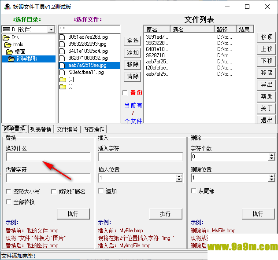This screenshot has height=260, width=278.
Task: Enable the 全部替换 checkbox
Action: click(x=8, y=202)
